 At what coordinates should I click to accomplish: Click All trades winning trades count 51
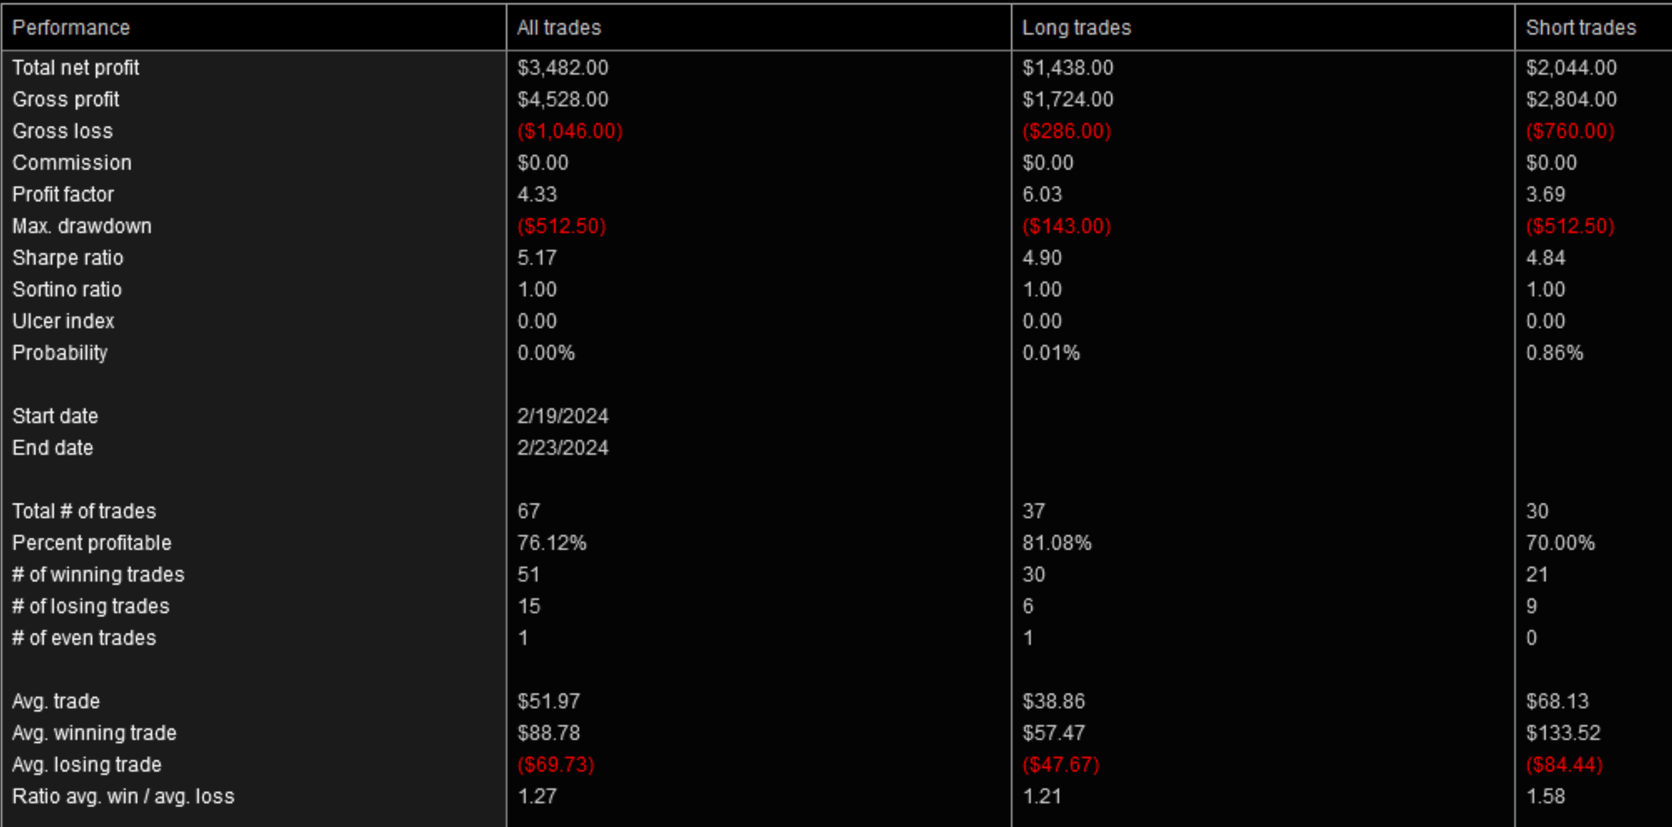(528, 574)
